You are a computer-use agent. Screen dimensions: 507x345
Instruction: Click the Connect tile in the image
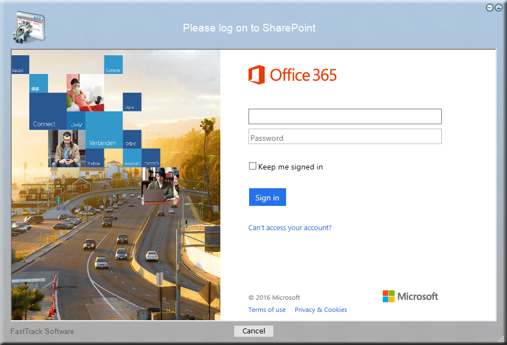tap(48, 112)
